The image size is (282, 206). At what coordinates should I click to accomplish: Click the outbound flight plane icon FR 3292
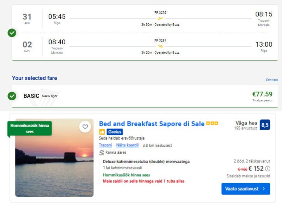tap(160, 18)
